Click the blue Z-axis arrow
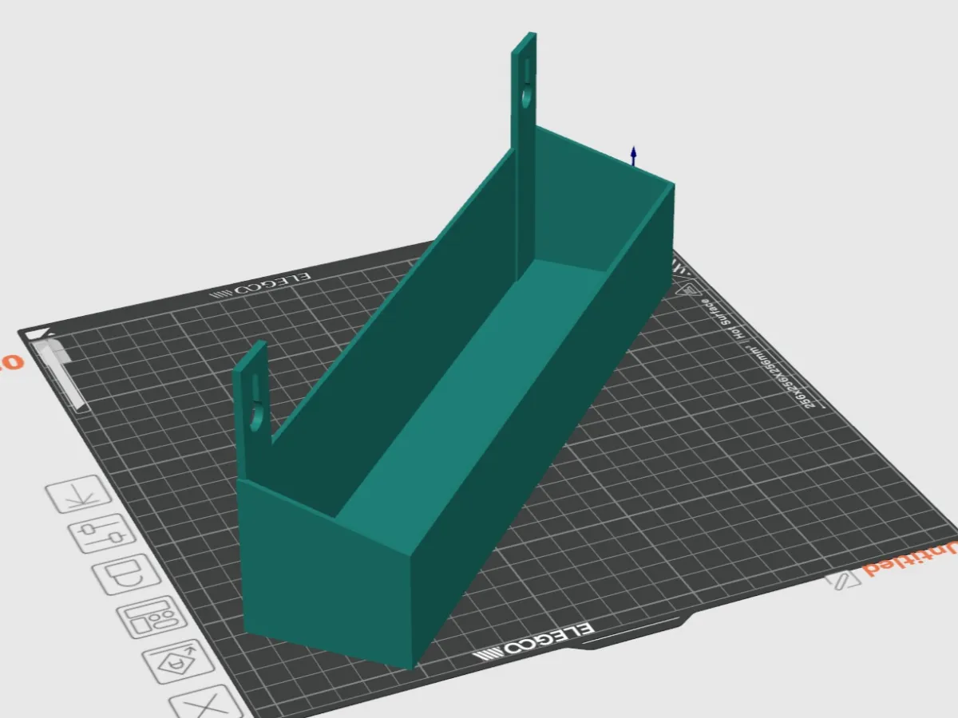958x718 pixels. [634, 156]
